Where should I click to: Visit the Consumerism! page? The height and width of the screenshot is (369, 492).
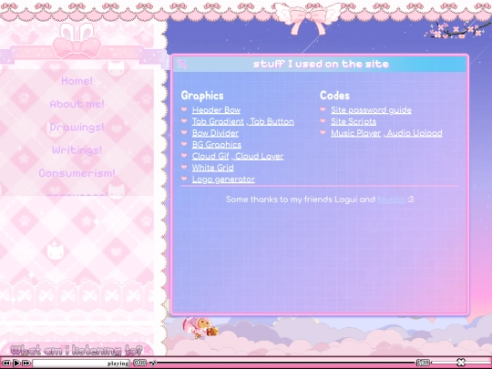pos(77,173)
